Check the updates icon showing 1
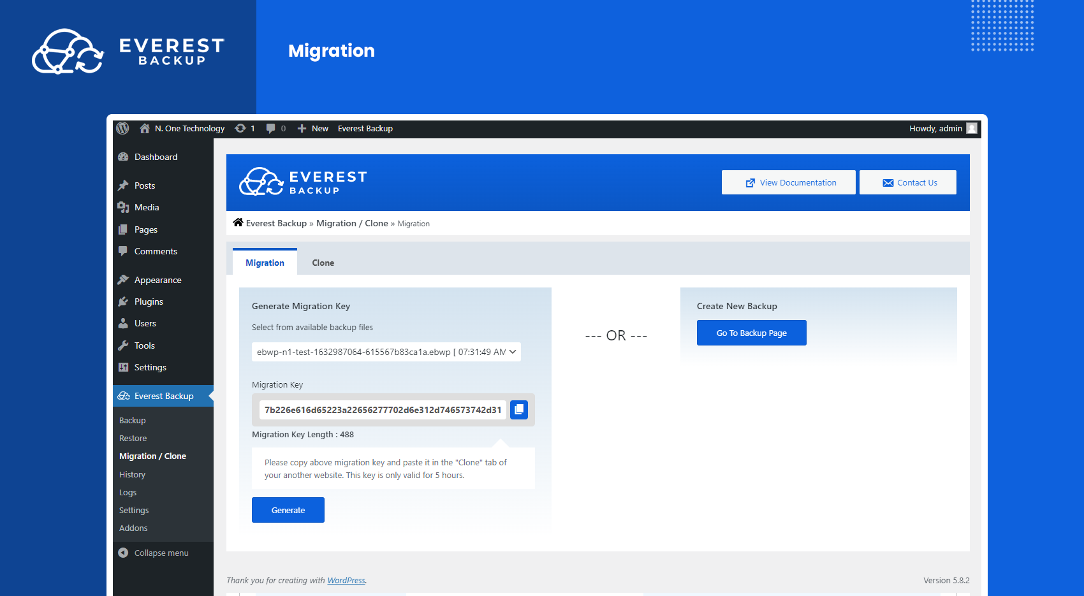Screen dimensions: 1084x596 [x=240, y=128]
